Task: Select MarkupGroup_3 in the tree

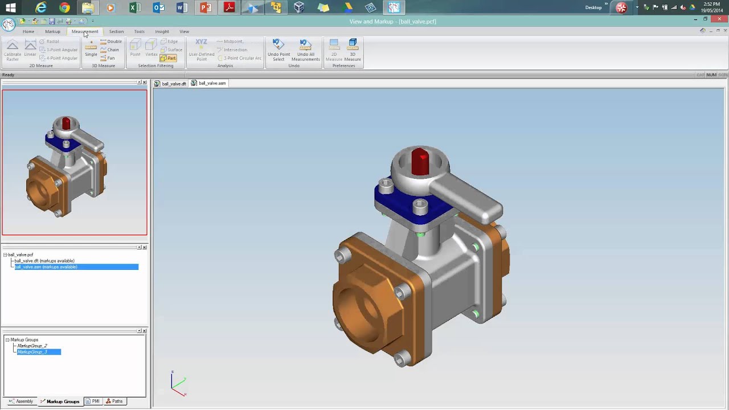Action: pyautogui.click(x=39, y=352)
